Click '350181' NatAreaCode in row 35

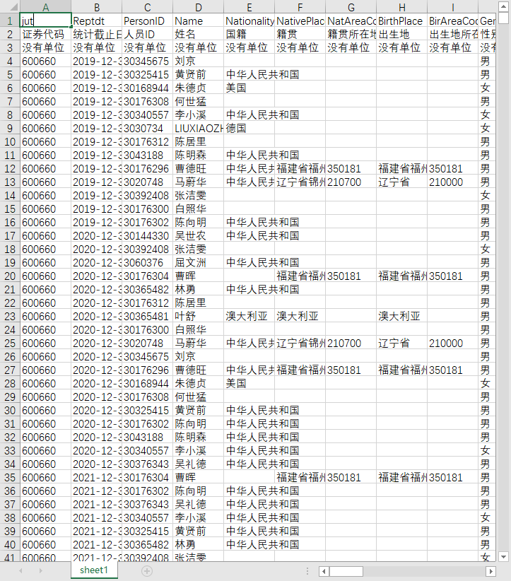[x=351, y=477]
